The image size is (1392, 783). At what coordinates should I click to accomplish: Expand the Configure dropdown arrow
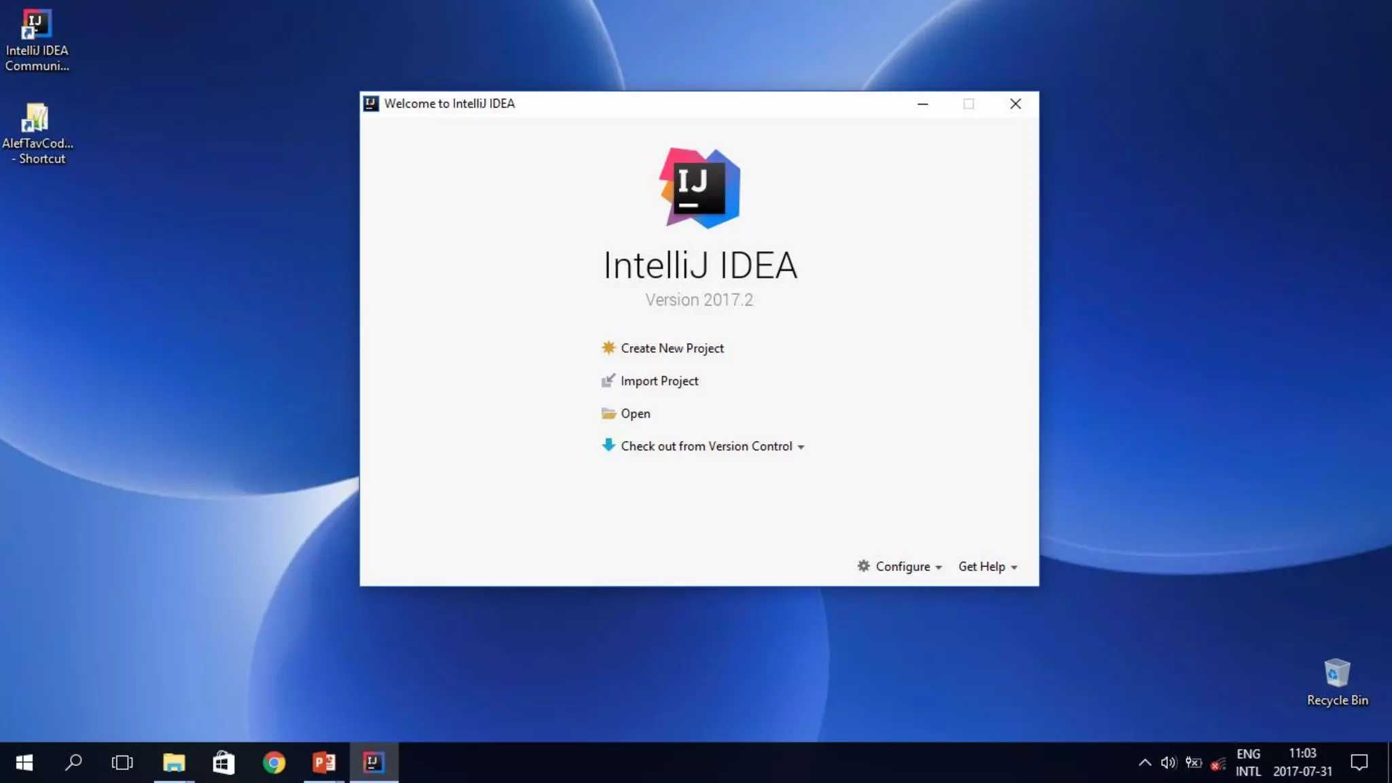(x=939, y=568)
